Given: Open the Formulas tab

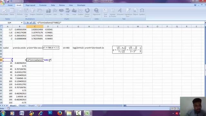Looking at the screenshot, I should tap(43, 5).
